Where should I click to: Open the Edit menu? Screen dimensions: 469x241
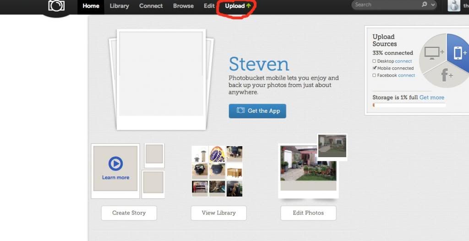pos(209,5)
